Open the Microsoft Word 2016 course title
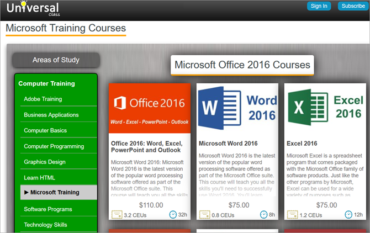Image resolution: width=370 pixels, height=233 pixels. tap(228, 144)
